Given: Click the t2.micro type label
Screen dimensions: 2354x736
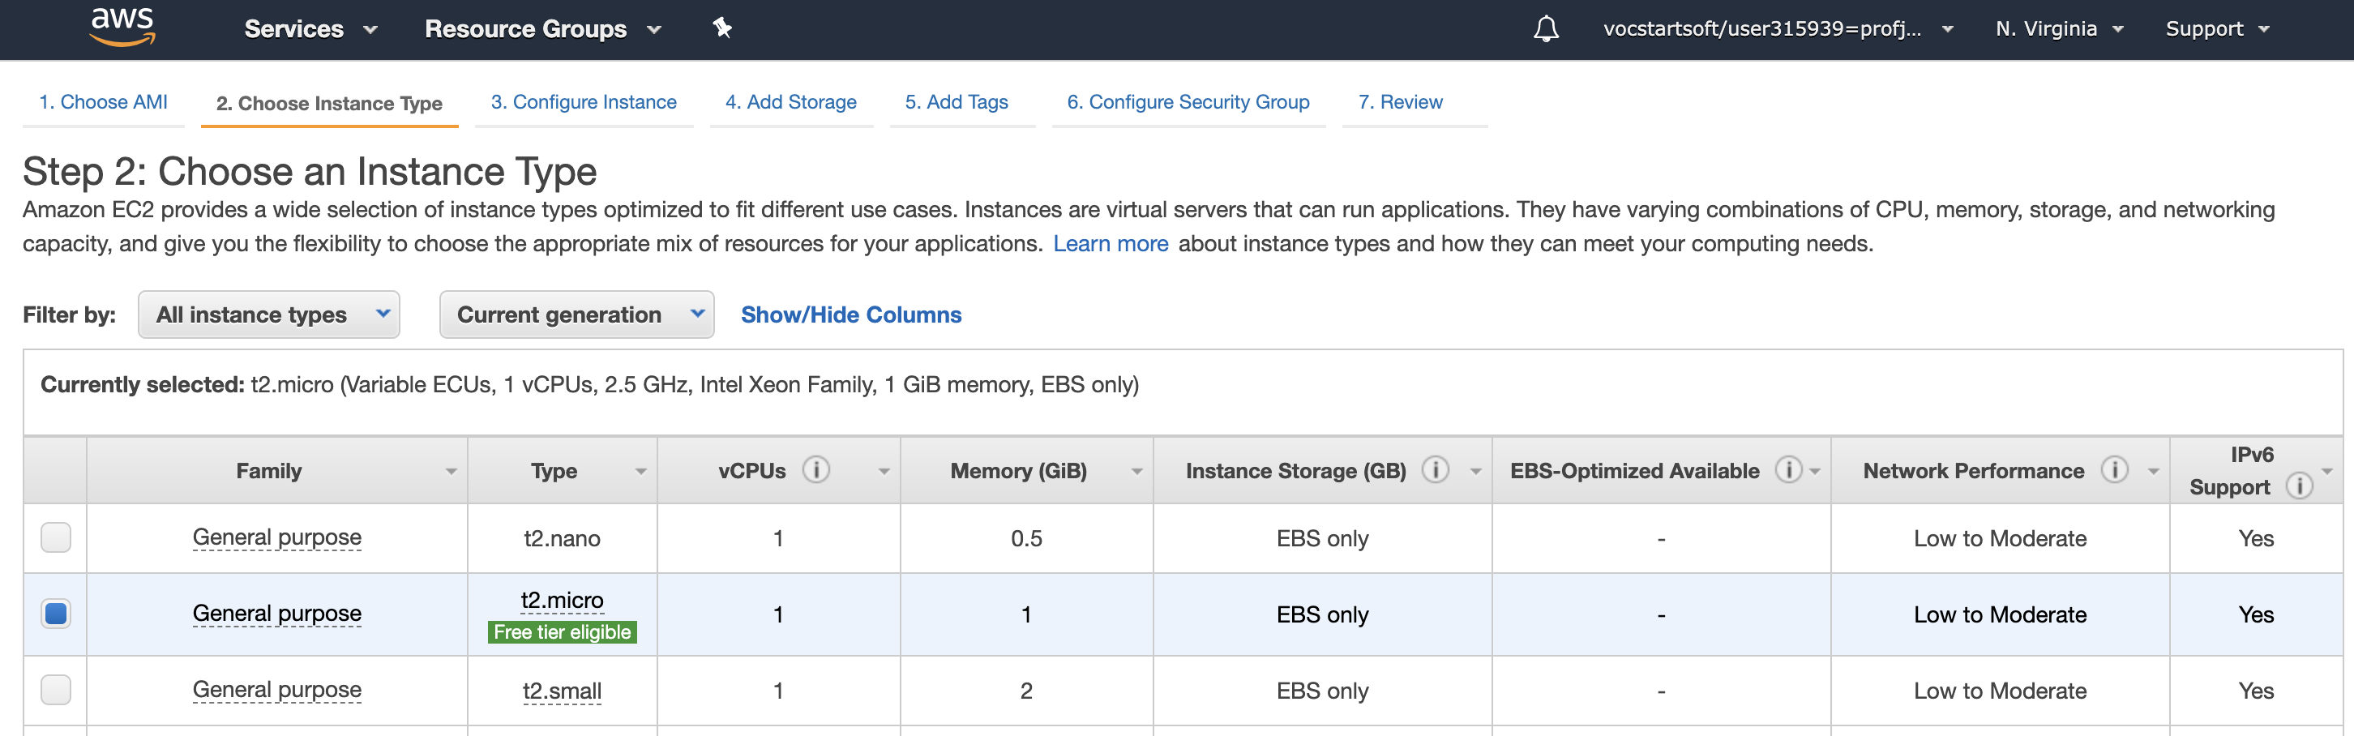Looking at the screenshot, I should pos(562,601).
